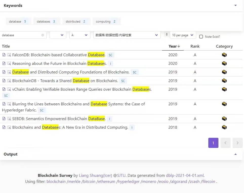Click the blockchain filter link
244x193 pixels.
point(56,181)
